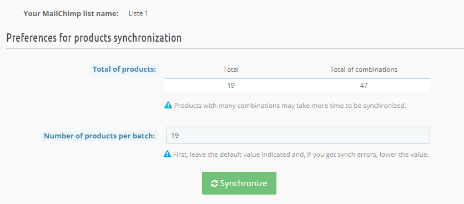Select the 'Total of combinations' column header

(364, 69)
